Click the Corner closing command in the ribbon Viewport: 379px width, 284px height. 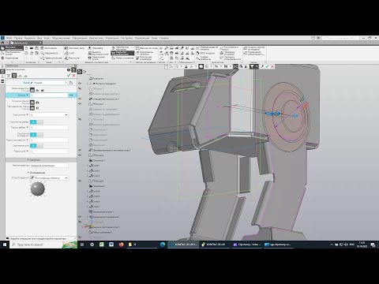click(x=96, y=58)
